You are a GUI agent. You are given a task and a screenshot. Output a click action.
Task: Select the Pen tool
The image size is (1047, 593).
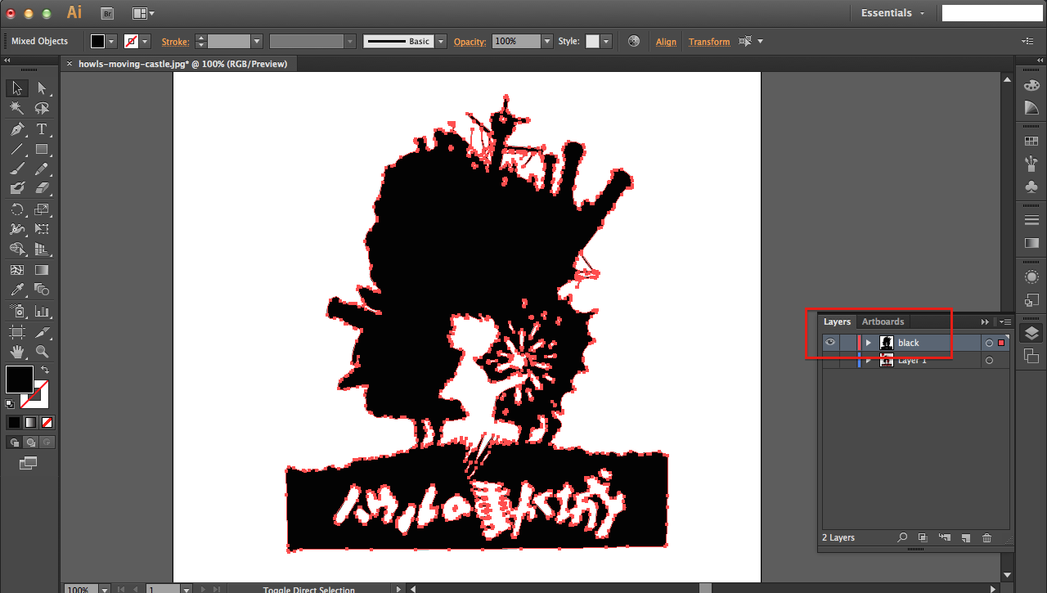17,129
